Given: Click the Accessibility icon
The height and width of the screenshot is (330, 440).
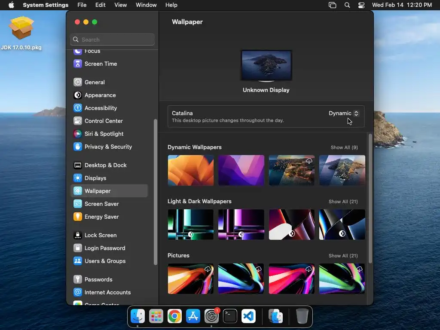Looking at the screenshot, I should pos(78,108).
